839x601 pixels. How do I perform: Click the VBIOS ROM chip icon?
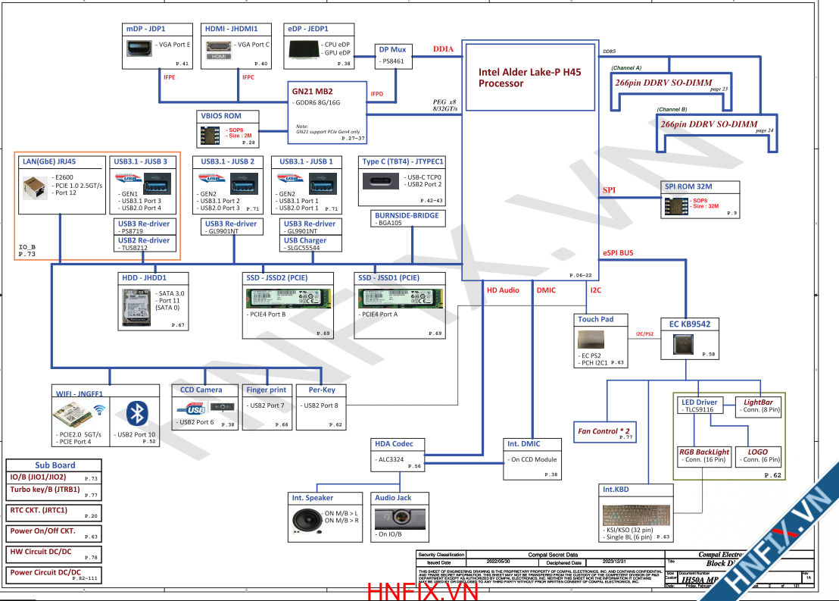tap(211, 136)
